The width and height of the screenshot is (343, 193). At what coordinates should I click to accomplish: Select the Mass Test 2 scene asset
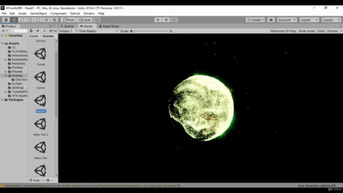click(41, 127)
